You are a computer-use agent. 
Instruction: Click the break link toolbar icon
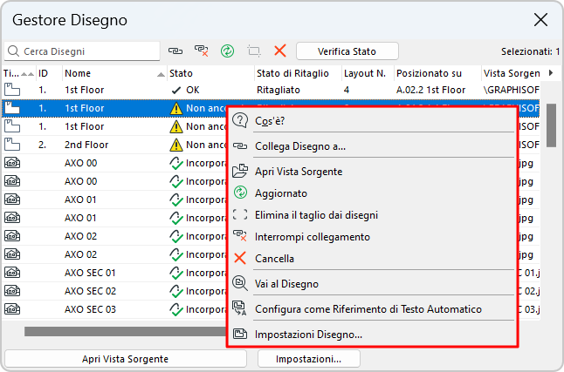202,51
